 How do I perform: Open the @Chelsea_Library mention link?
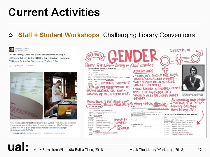click(18, 58)
